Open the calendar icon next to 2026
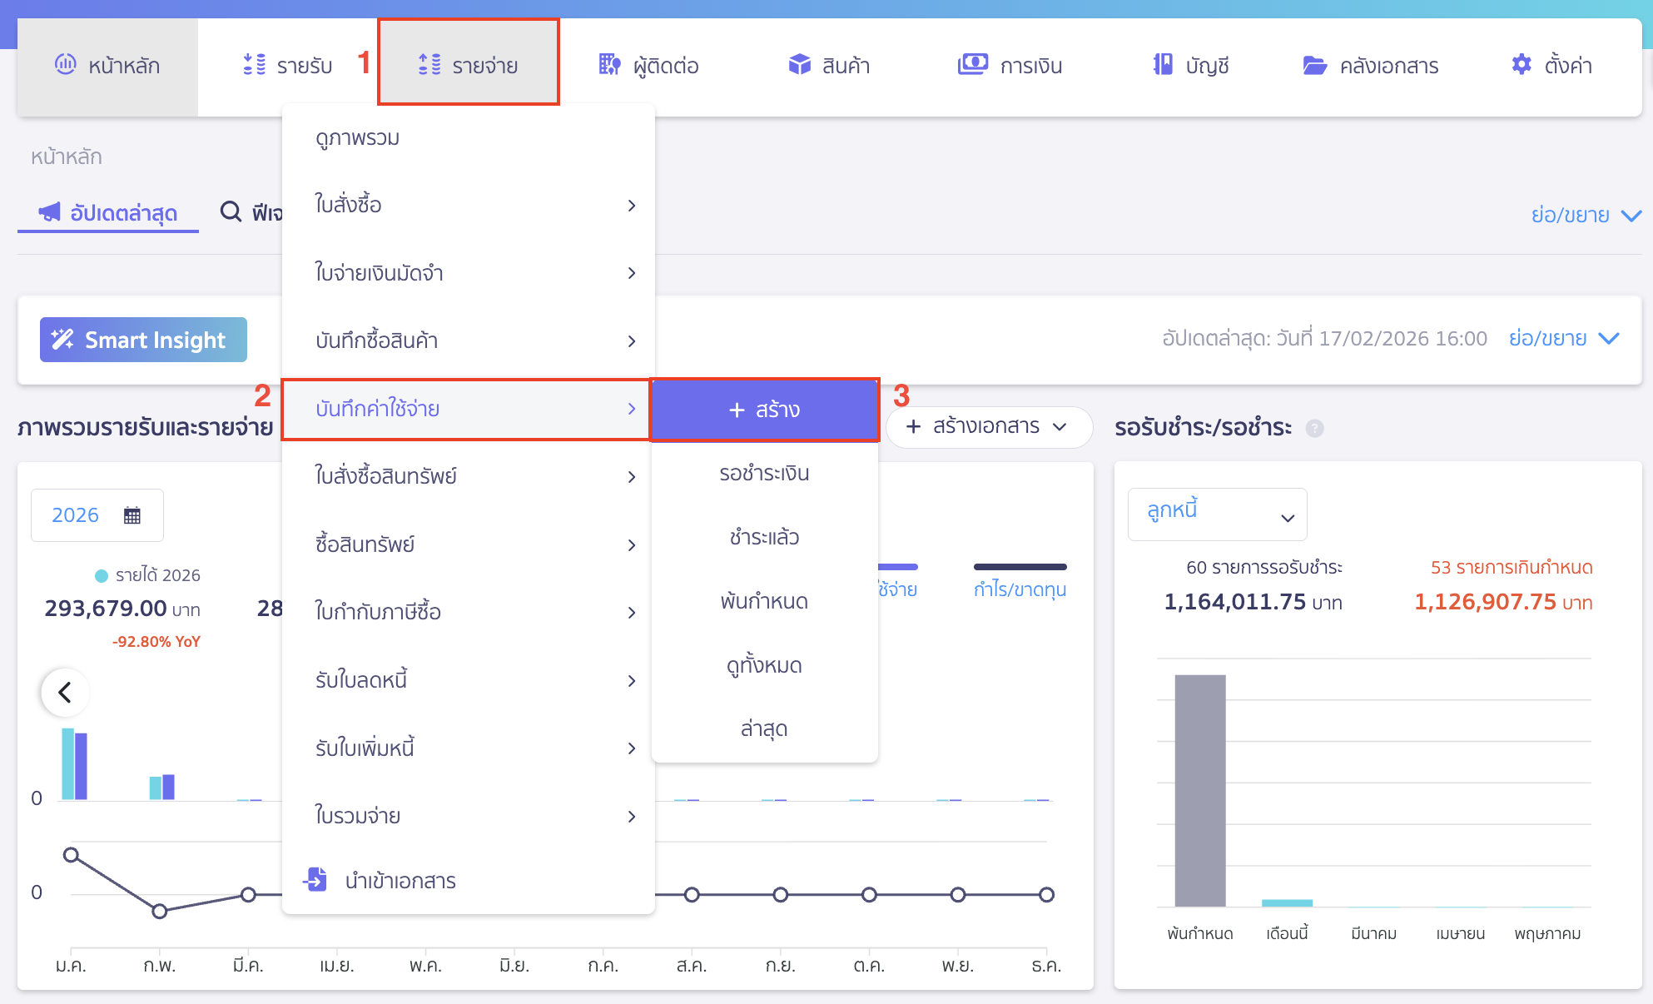Viewport: 1653px width, 1004px height. click(x=130, y=514)
